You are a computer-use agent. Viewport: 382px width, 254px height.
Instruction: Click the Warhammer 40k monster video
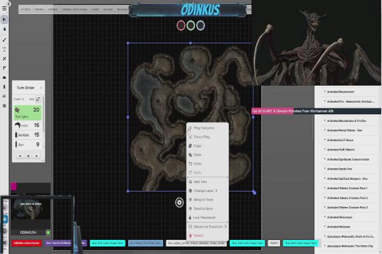(316, 43)
